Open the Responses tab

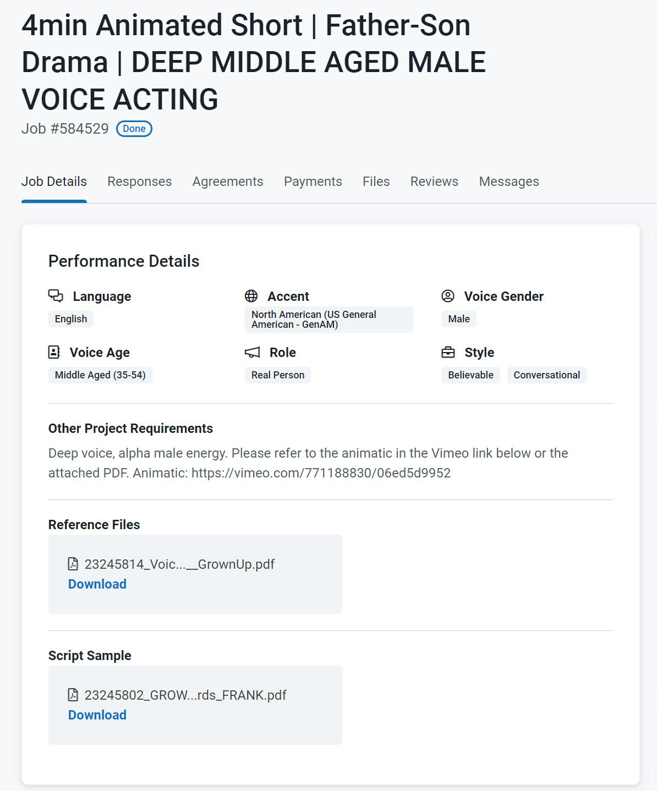(139, 182)
